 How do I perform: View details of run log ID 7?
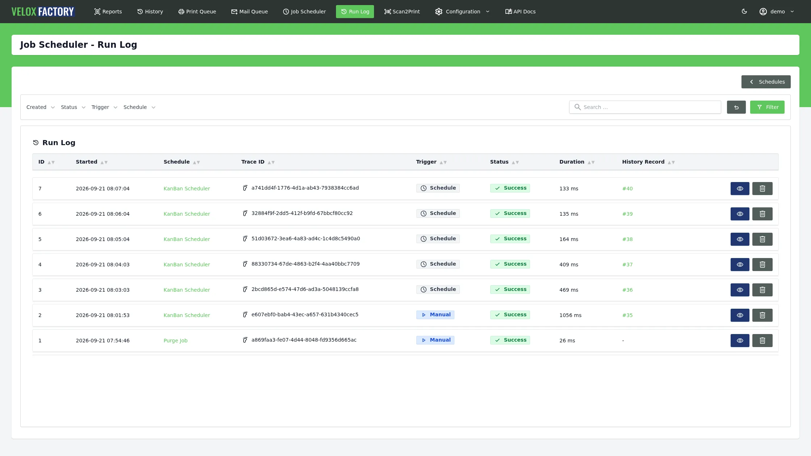pos(740,189)
